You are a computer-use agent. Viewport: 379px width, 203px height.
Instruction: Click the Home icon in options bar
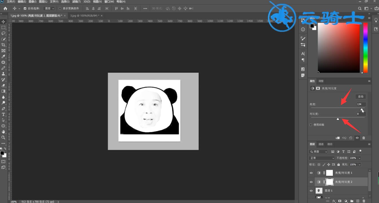(x=5, y=8)
